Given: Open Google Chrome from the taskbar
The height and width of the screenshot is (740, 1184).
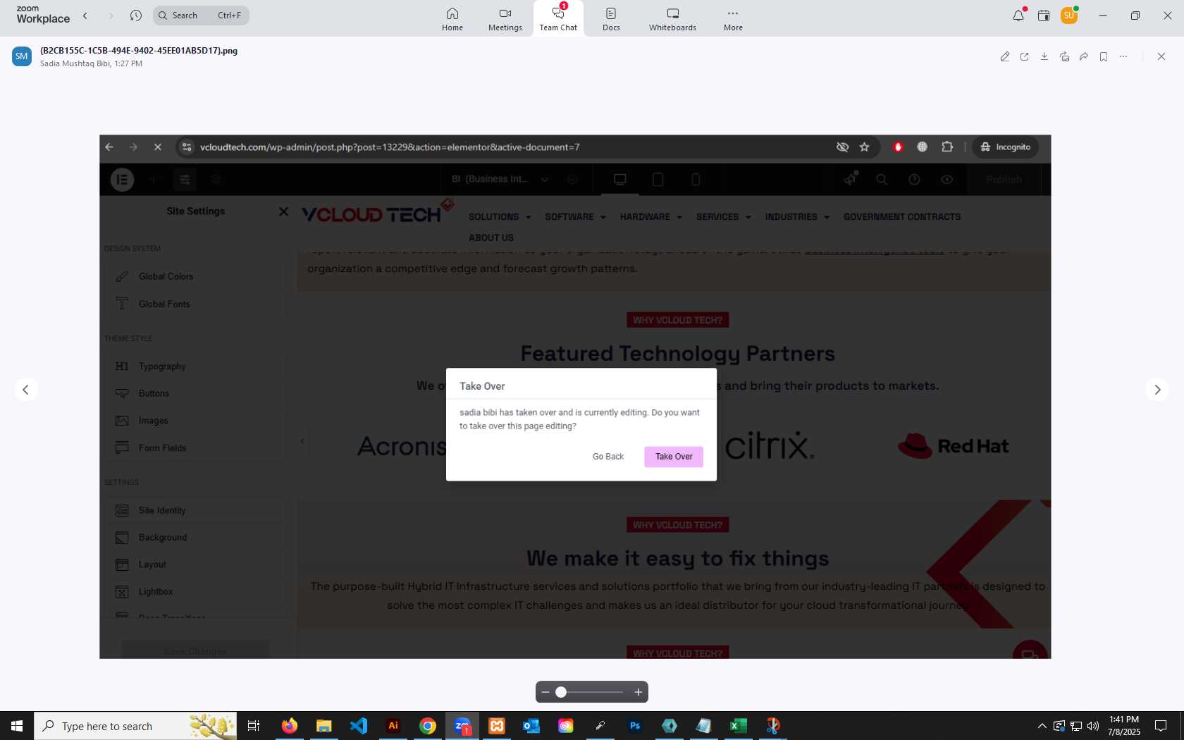Looking at the screenshot, I should [x=428, y=726].
